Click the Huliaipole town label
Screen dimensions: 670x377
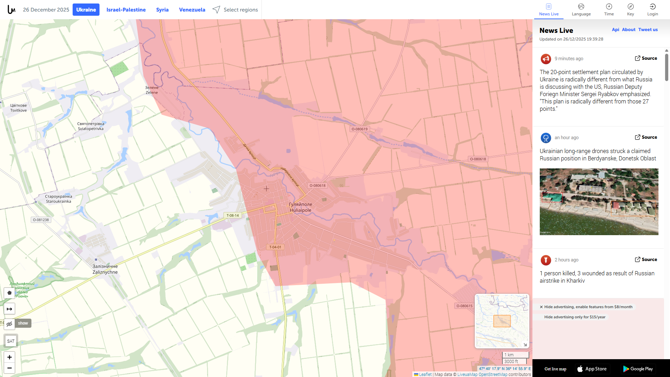(x=301, y=207)
